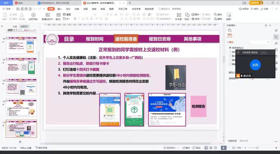280x154 pixels.
Task: Click the Save icon in quick access toolbar
Action: (18, 8)
